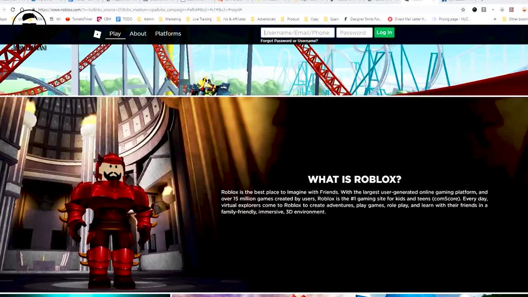Click the roller coaster banner image
The image size is (528, 297).
[264, 70]
